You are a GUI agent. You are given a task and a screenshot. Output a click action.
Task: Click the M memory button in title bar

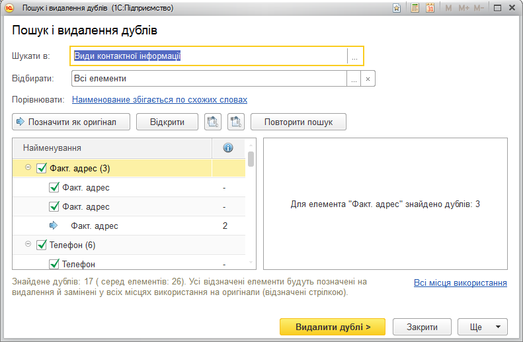[x=449, y=8]
